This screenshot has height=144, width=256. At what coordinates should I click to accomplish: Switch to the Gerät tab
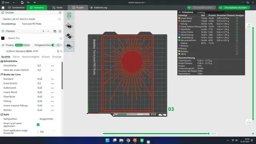57,8
